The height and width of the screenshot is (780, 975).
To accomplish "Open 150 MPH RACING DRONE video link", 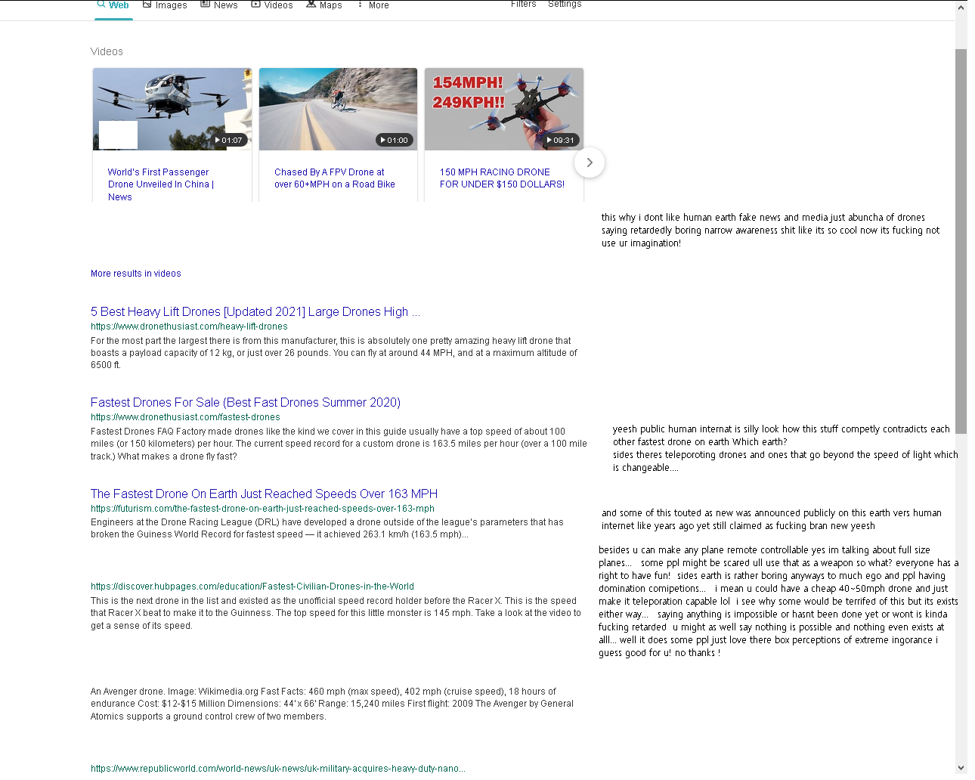I will click(503, 178).
